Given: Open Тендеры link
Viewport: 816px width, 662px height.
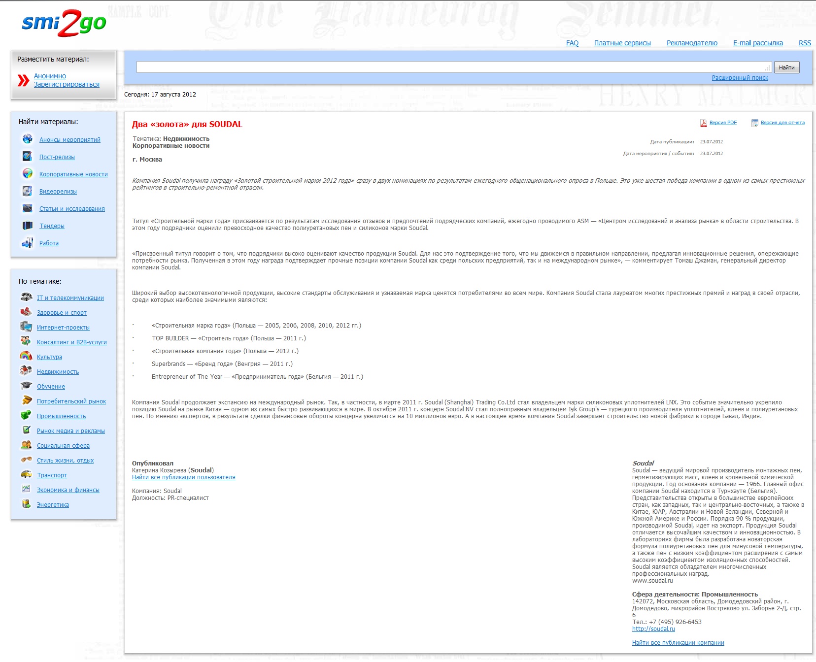Looking at the screenshot, I should coord(52,226).
